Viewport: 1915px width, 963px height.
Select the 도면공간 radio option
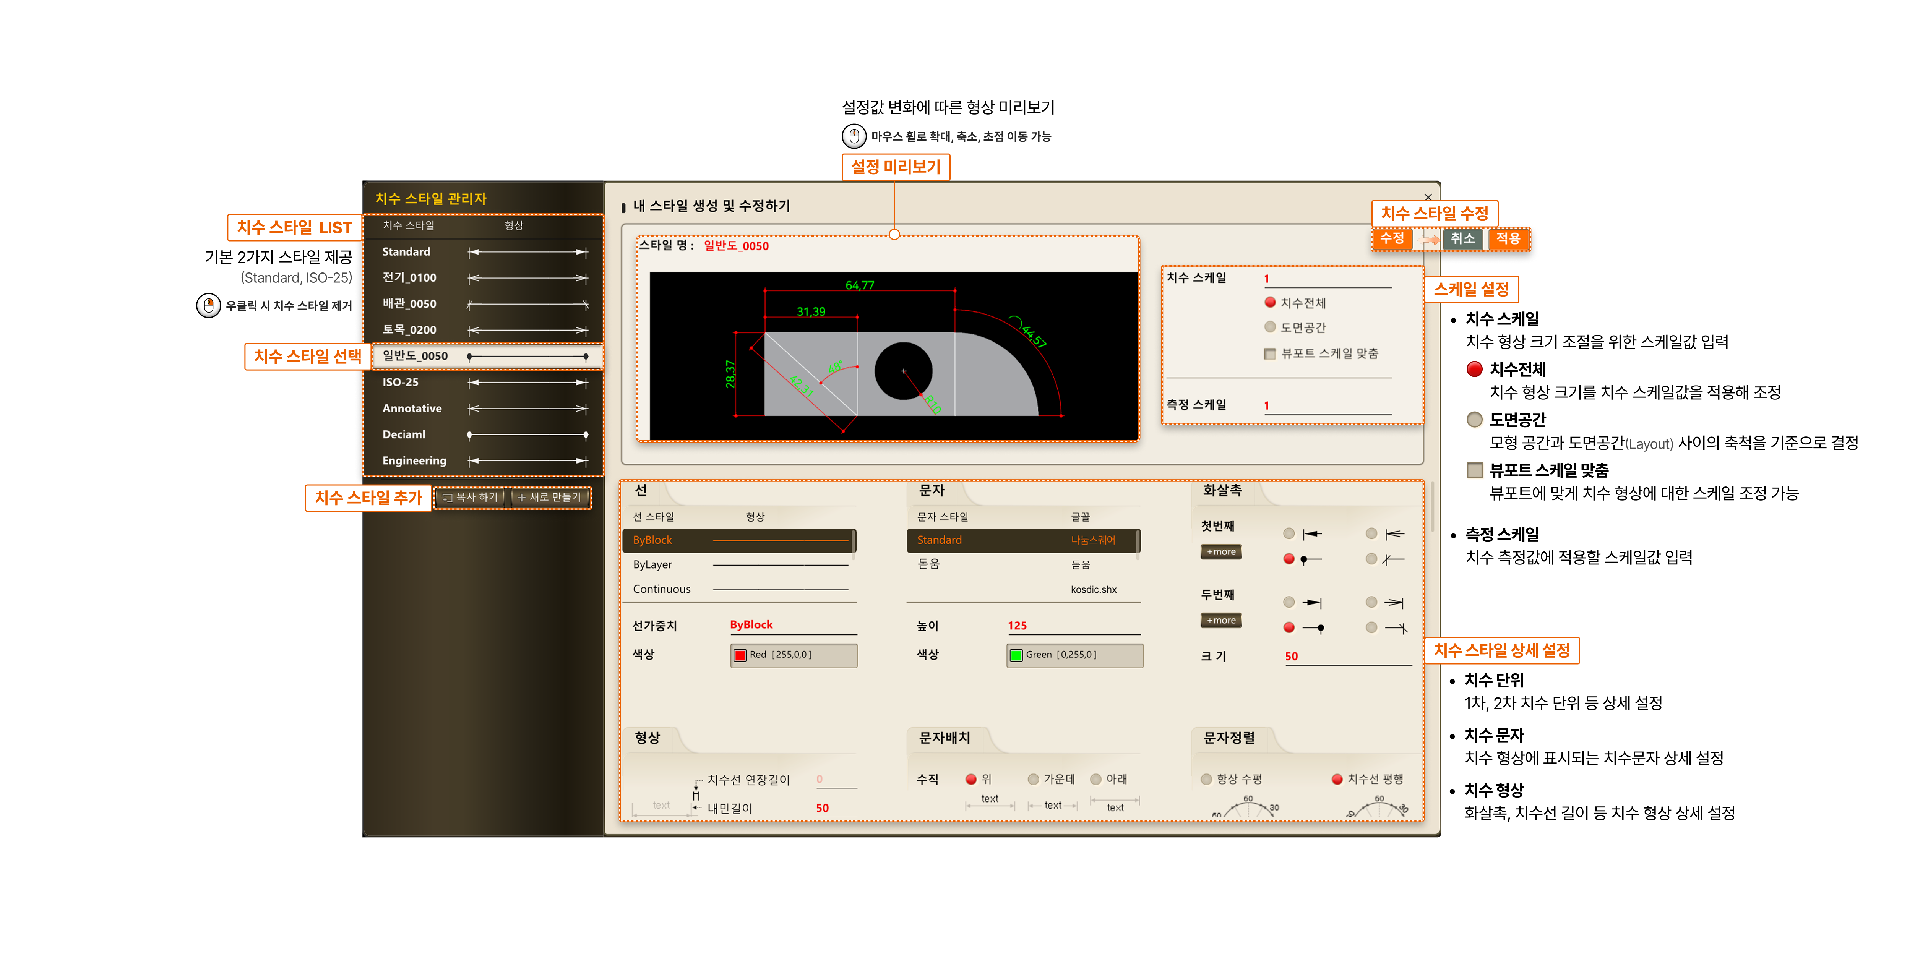[x=1270, y=327]
